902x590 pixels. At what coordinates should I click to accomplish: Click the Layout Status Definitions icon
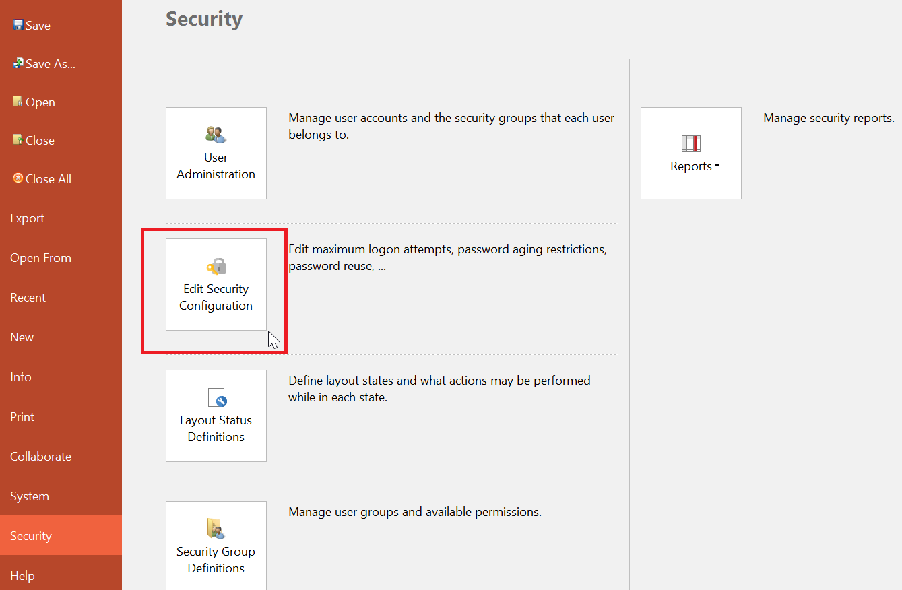click(x=216, y=398)
